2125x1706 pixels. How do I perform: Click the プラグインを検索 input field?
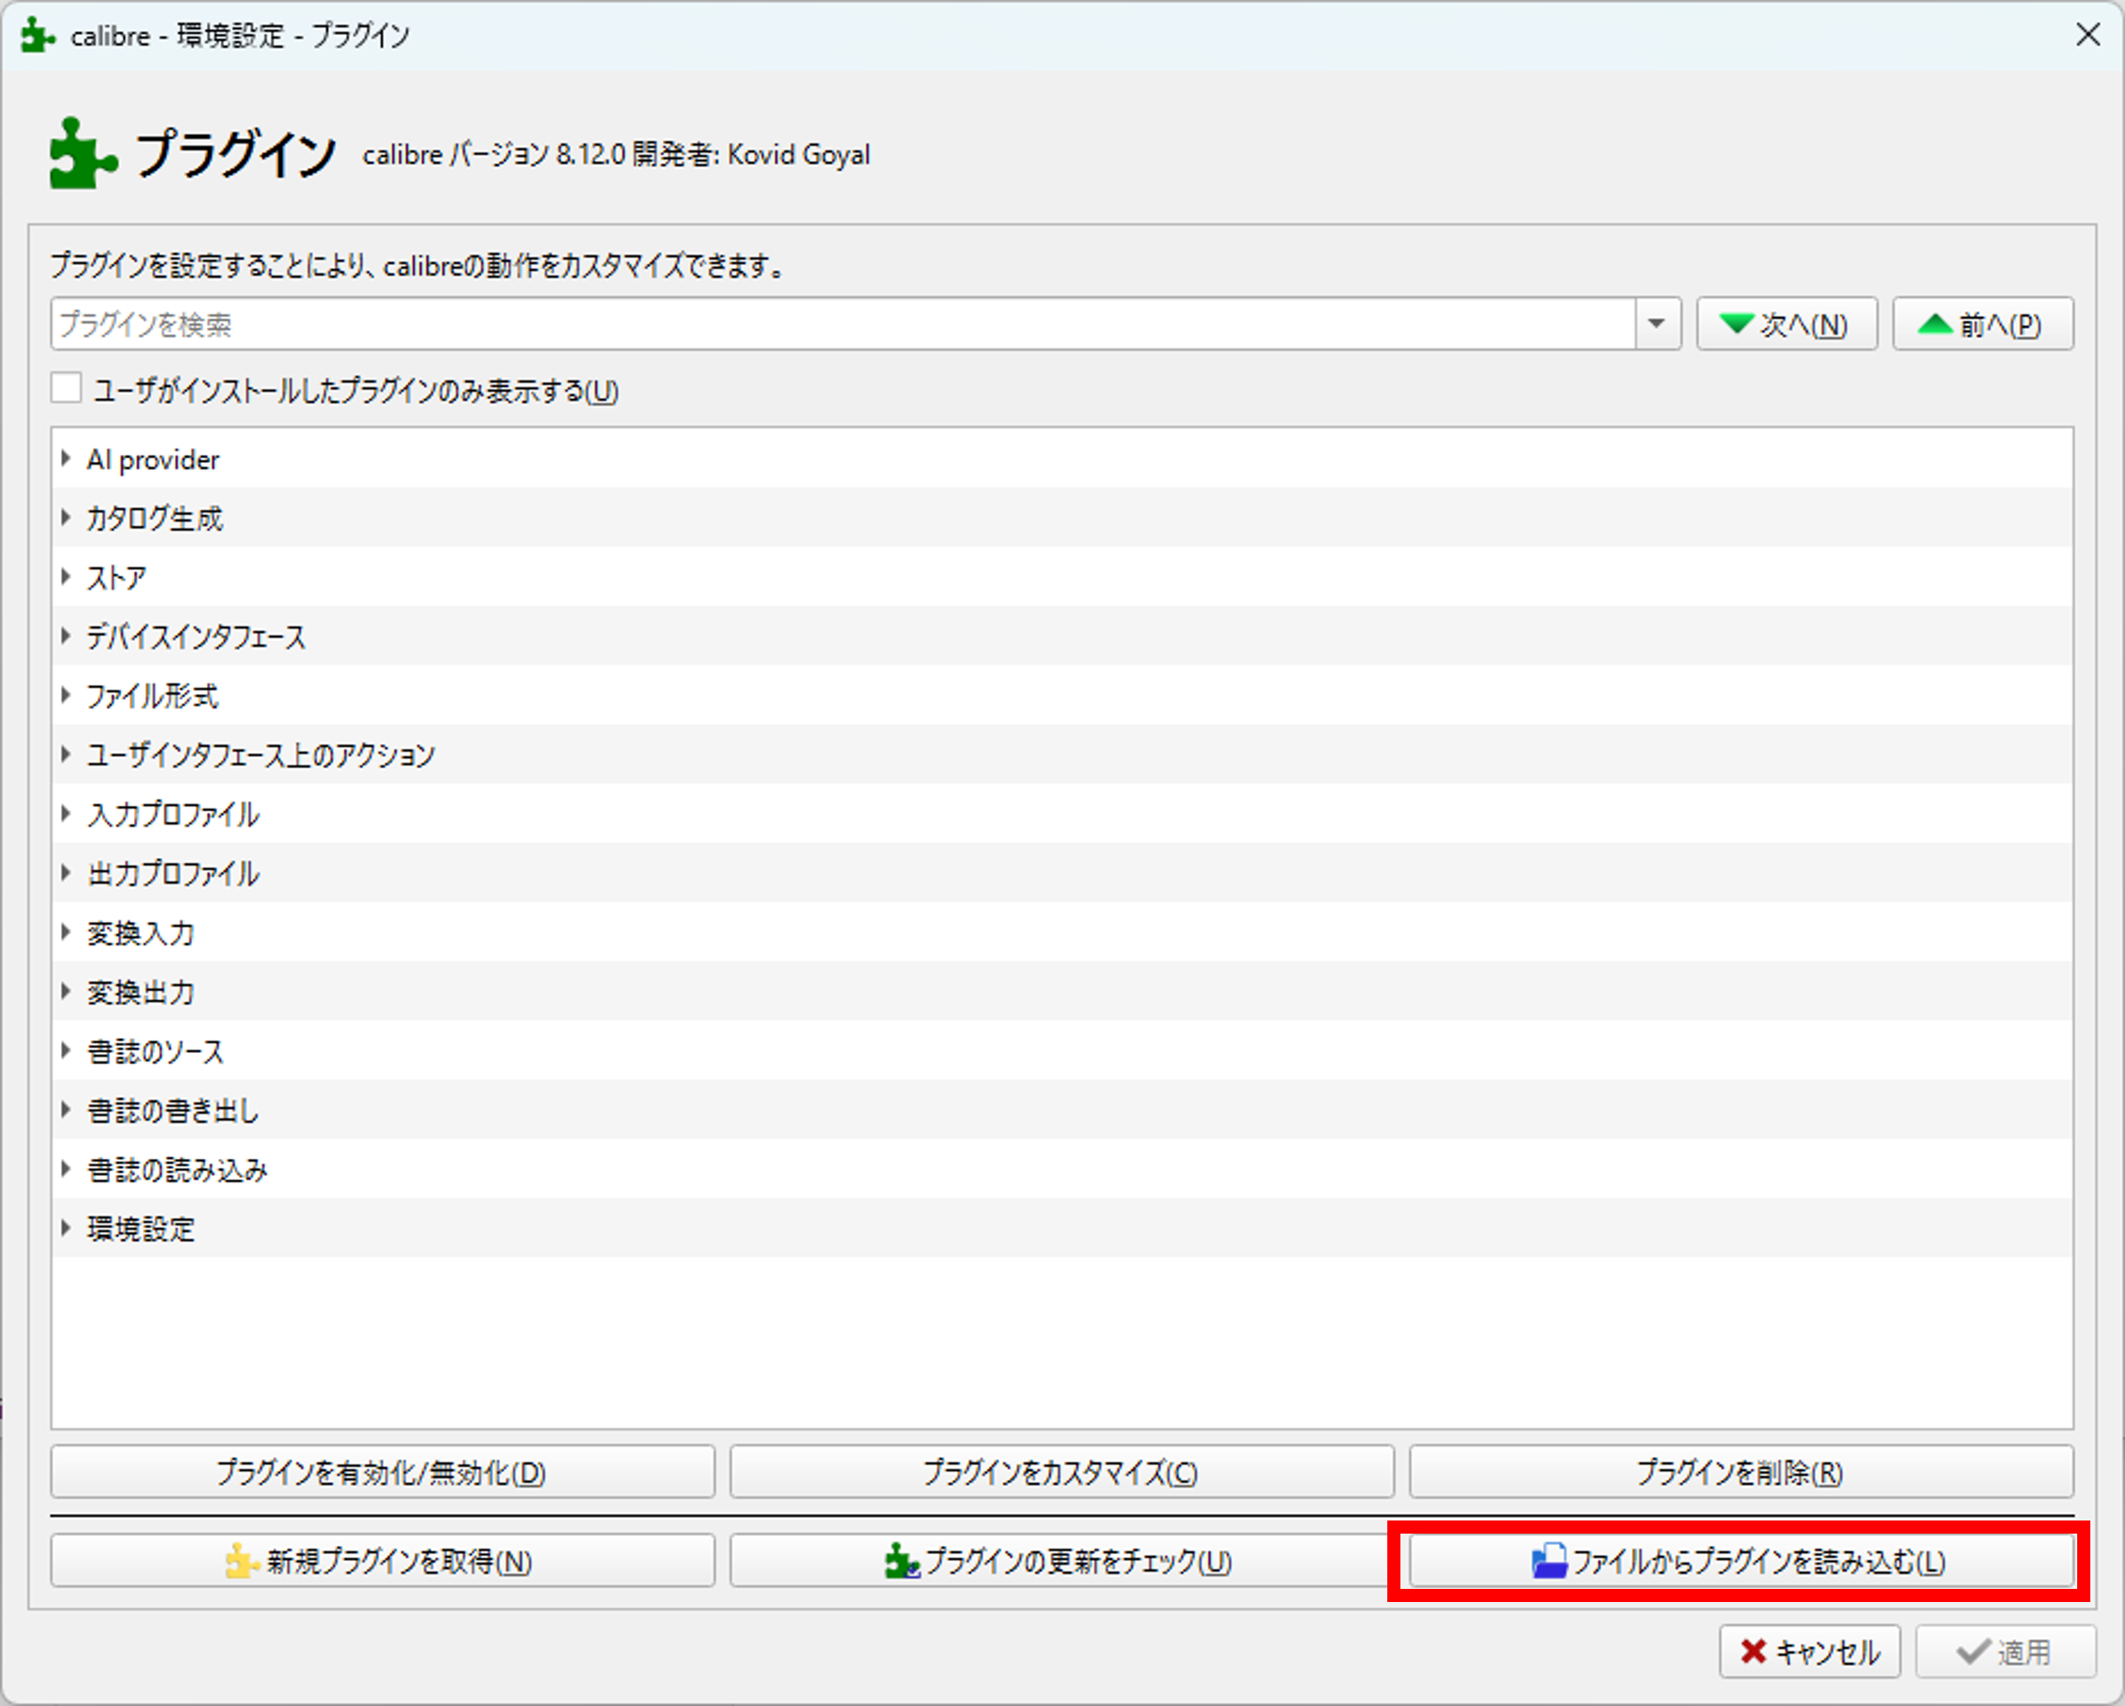point(838,324)
